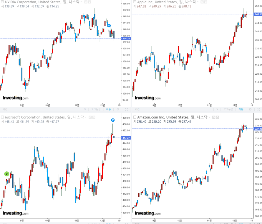Image resolution: width=262 pixels, height=224 pixels.
Task: Toggle percent scale on NVIDIA chart
Action: 85,109
